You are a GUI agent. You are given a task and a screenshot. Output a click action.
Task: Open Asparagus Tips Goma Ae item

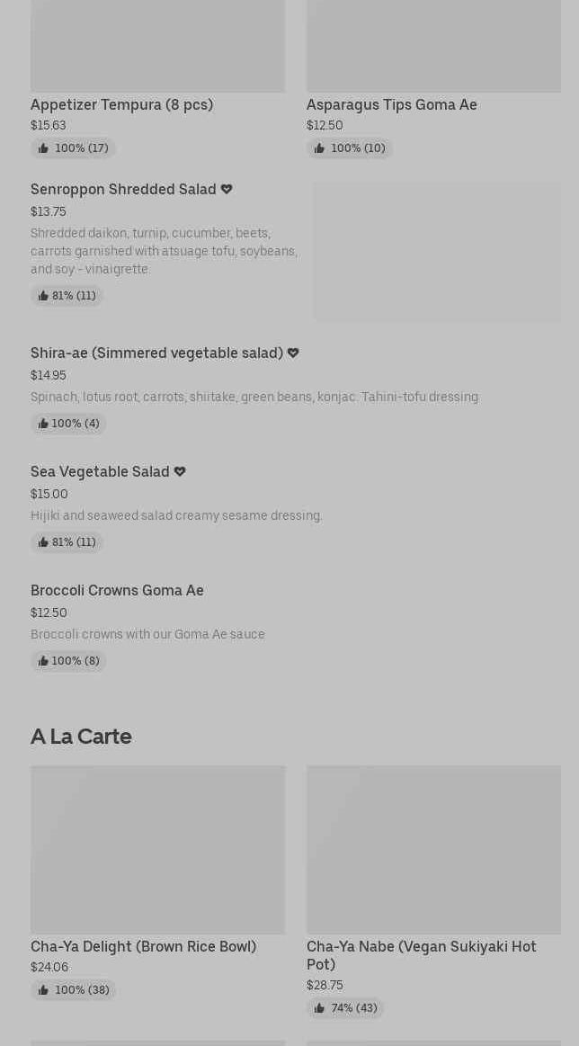pos(391,104)
